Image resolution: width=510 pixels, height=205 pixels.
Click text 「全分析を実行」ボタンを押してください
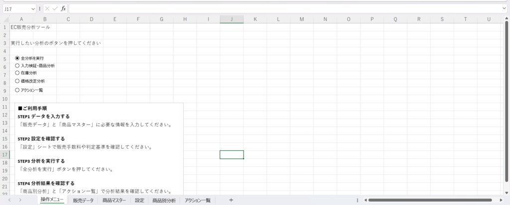(x=66, y=169)
